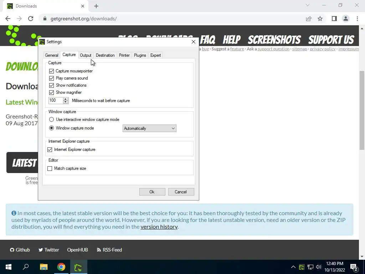Decrease milliseconds with down spinner arrow
The image size is (365, 274).
click(66, 102)
